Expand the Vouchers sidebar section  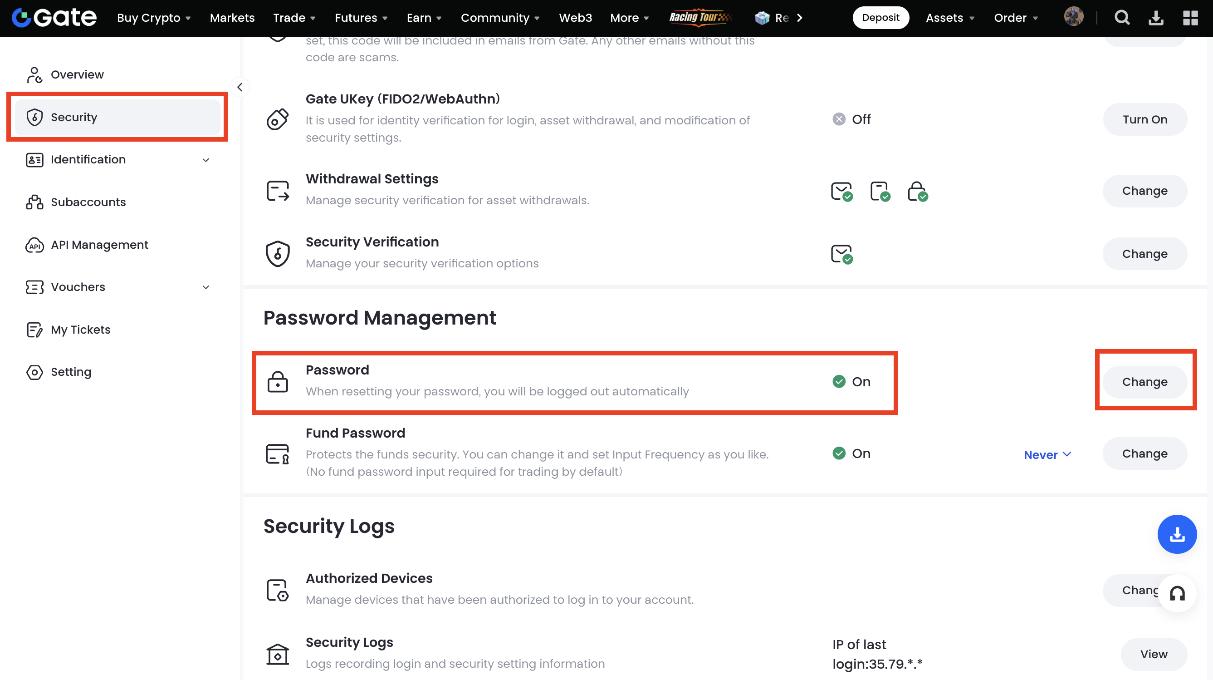(x=206, y=287)
